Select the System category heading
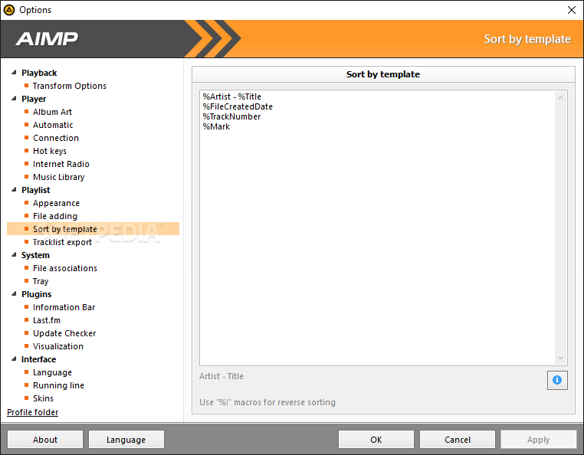 (x=35, y=255)
